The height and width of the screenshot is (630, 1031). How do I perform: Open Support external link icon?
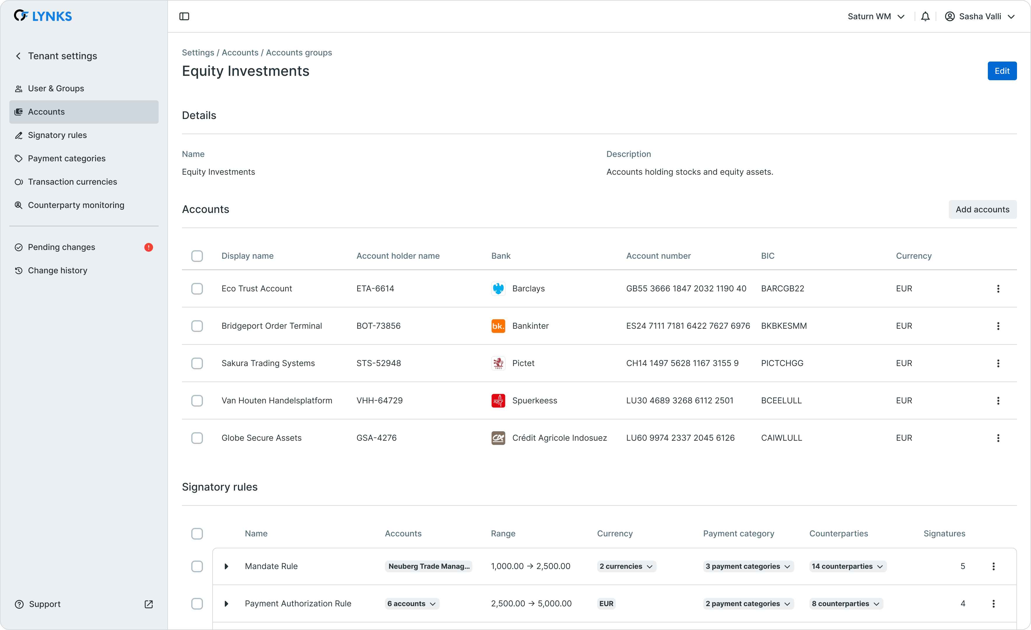[x=148, y=604]
